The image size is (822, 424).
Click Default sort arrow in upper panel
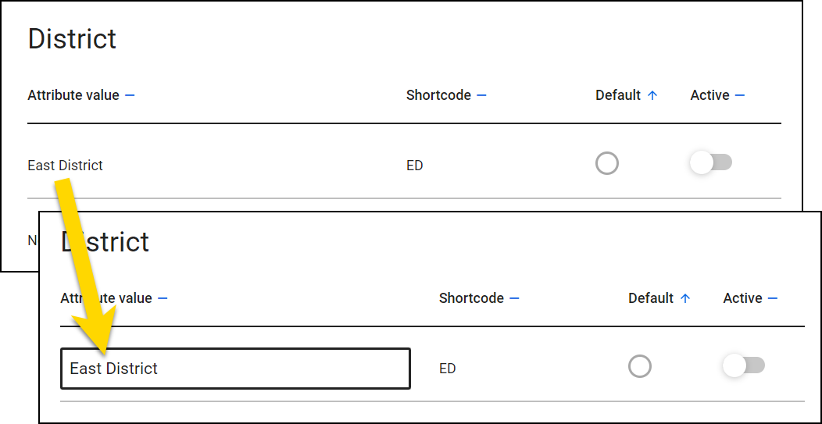coord(652,95)
